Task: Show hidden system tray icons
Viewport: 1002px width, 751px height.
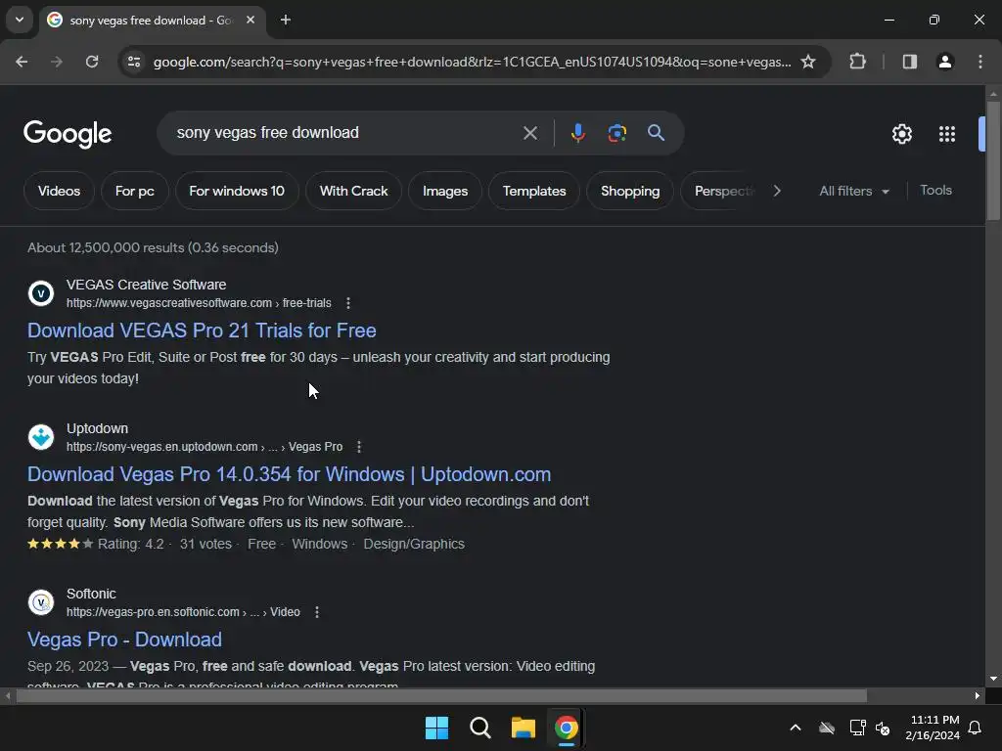Action: click(795, 728)
